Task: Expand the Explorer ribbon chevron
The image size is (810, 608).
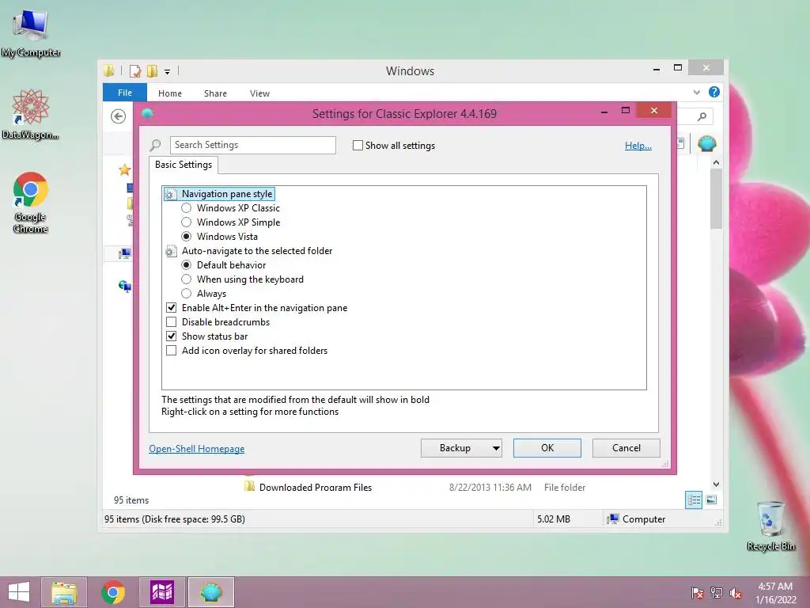Action: point(696,92)
